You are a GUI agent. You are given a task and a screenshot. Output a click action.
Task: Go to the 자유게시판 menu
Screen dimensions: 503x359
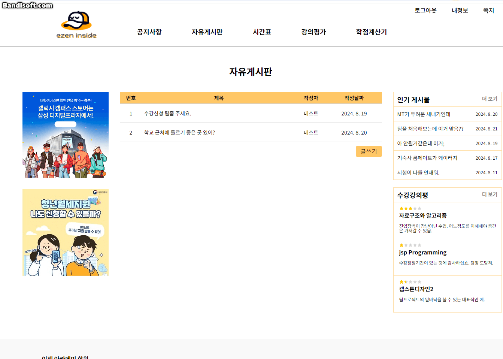(x=207, y=32)
